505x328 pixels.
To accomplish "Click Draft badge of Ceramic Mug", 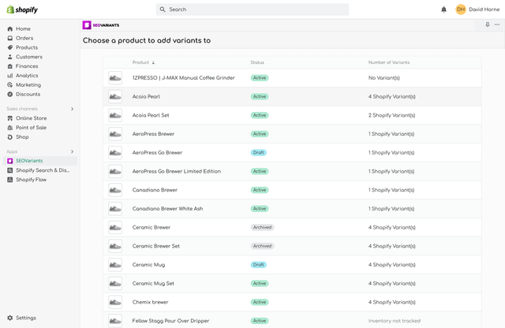I will [258, 265].
